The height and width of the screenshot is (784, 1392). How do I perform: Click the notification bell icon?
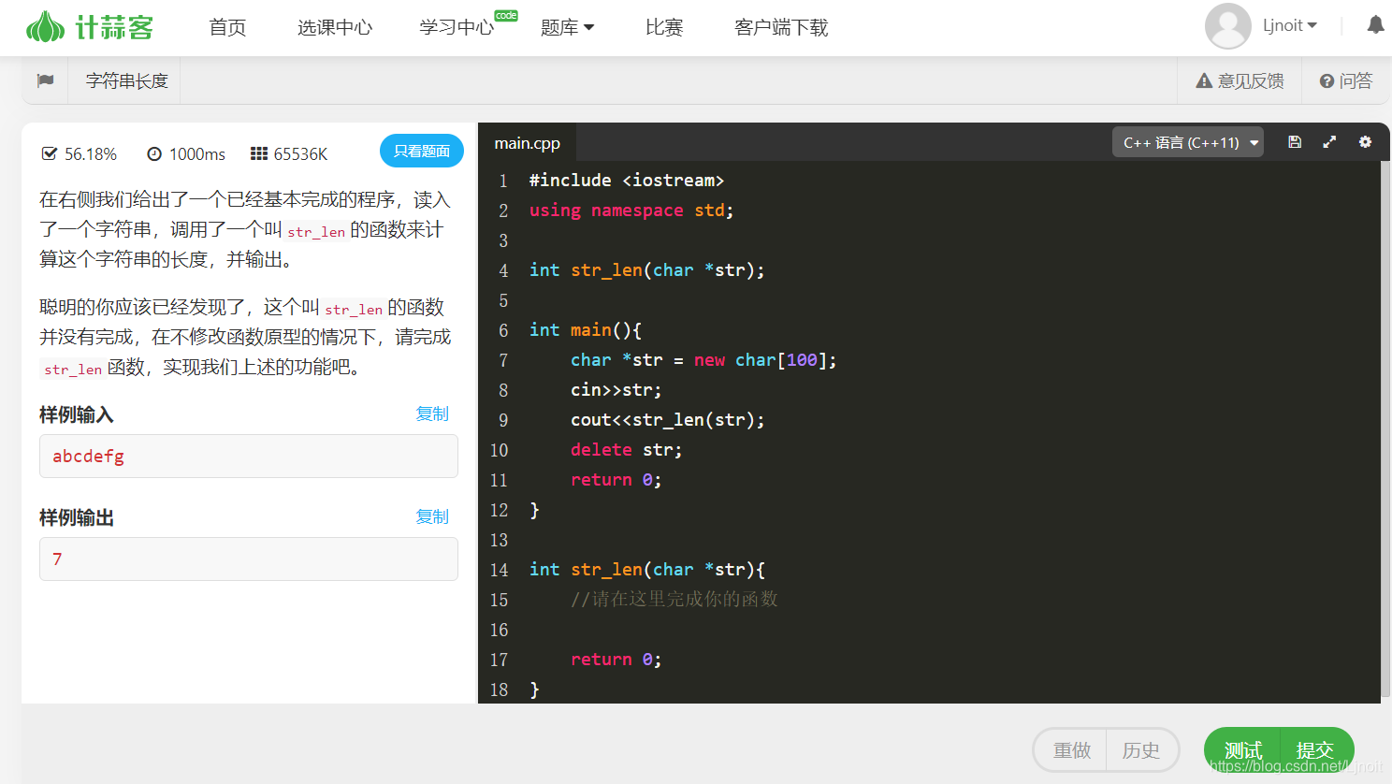pyautogui.click(x=1375, y=25)
